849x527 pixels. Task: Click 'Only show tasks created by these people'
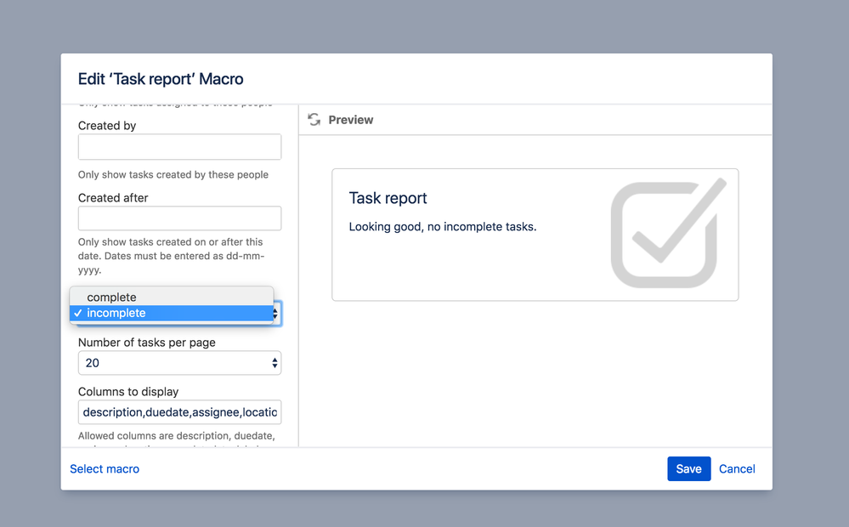pyautogui.click(x=173, y=174)
